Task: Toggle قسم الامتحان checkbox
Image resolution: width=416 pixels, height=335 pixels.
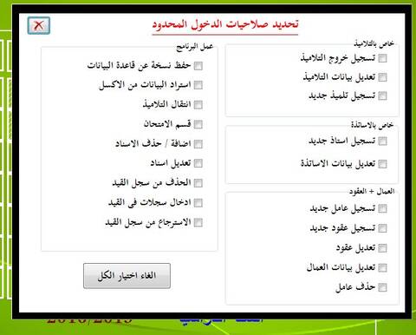Action: click(x=198, y=124)
